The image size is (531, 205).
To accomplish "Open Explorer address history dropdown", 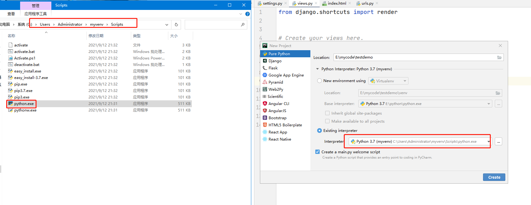I will [x=167, y=24].
